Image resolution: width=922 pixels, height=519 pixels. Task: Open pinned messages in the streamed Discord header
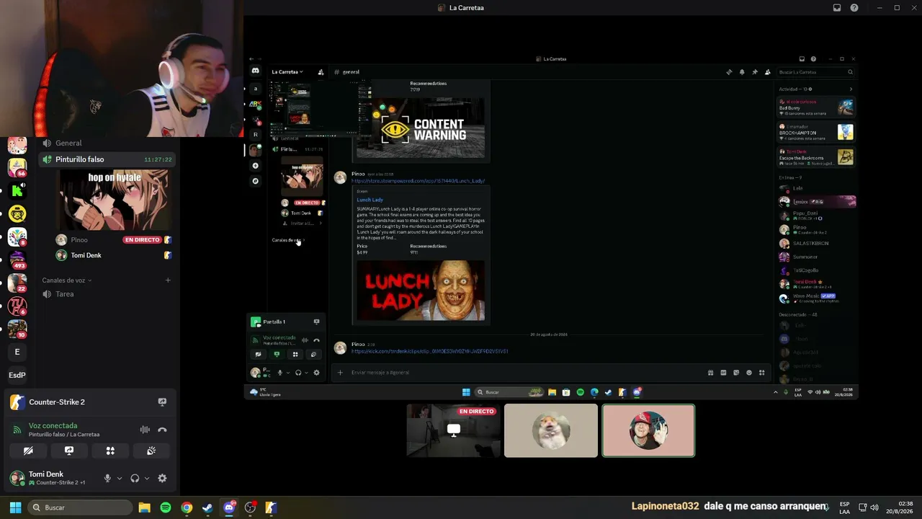point(755,72)
